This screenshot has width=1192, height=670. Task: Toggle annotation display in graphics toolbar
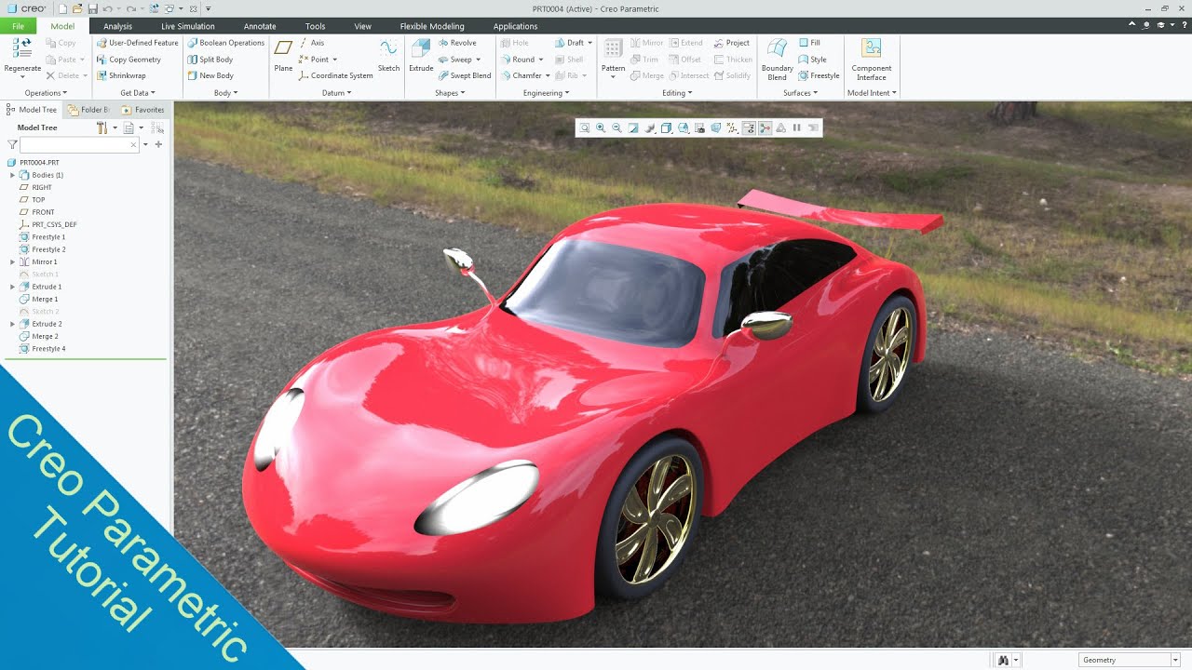click(x=749, y=127)
